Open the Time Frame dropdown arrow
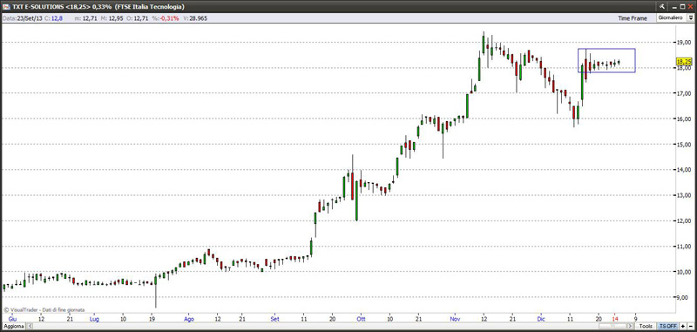 [691, 17]
